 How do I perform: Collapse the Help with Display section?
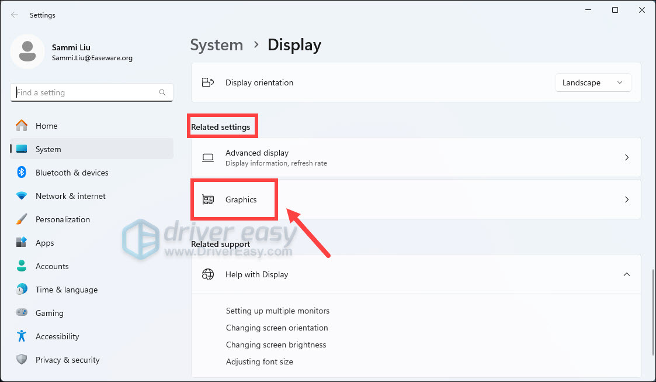coord(627,274)
